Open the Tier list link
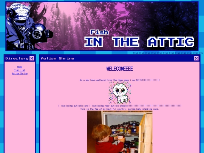Viewport: 204px width, 153px height. (20, 70)
